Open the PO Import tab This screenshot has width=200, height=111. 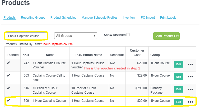click(x=148, y=18)
